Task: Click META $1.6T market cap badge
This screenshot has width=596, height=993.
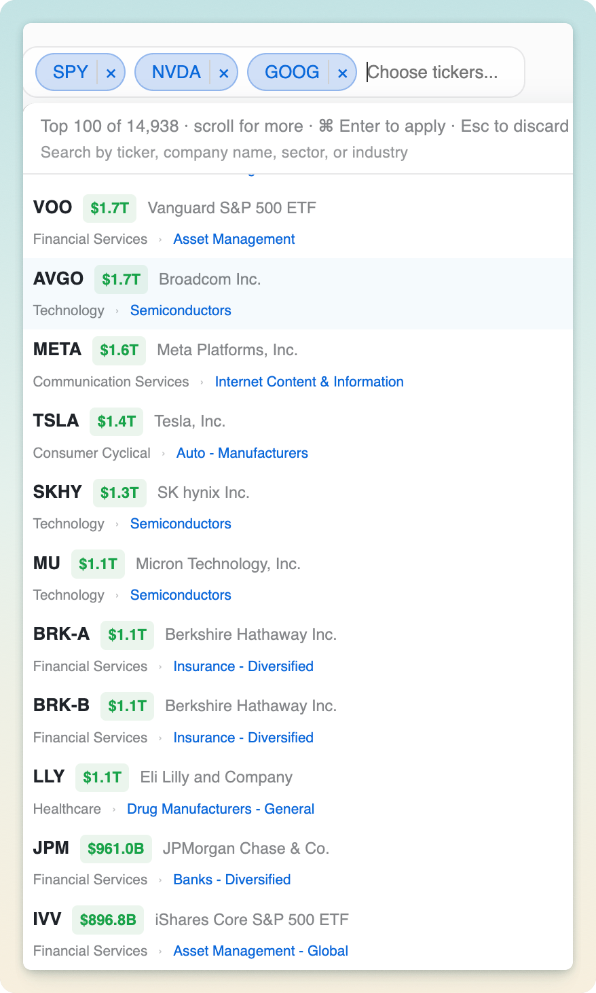Action: click(119, 350)
